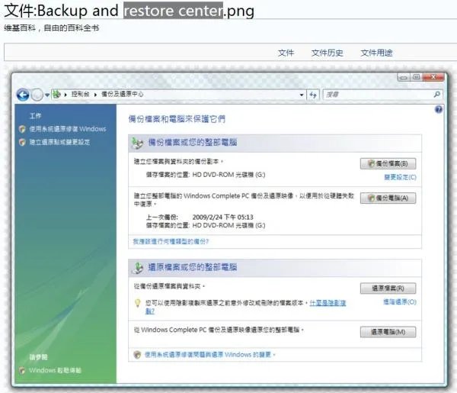Open 使用系統還原修復 Windows task link
The image size is (457, 393).
(x=68, y=129)
